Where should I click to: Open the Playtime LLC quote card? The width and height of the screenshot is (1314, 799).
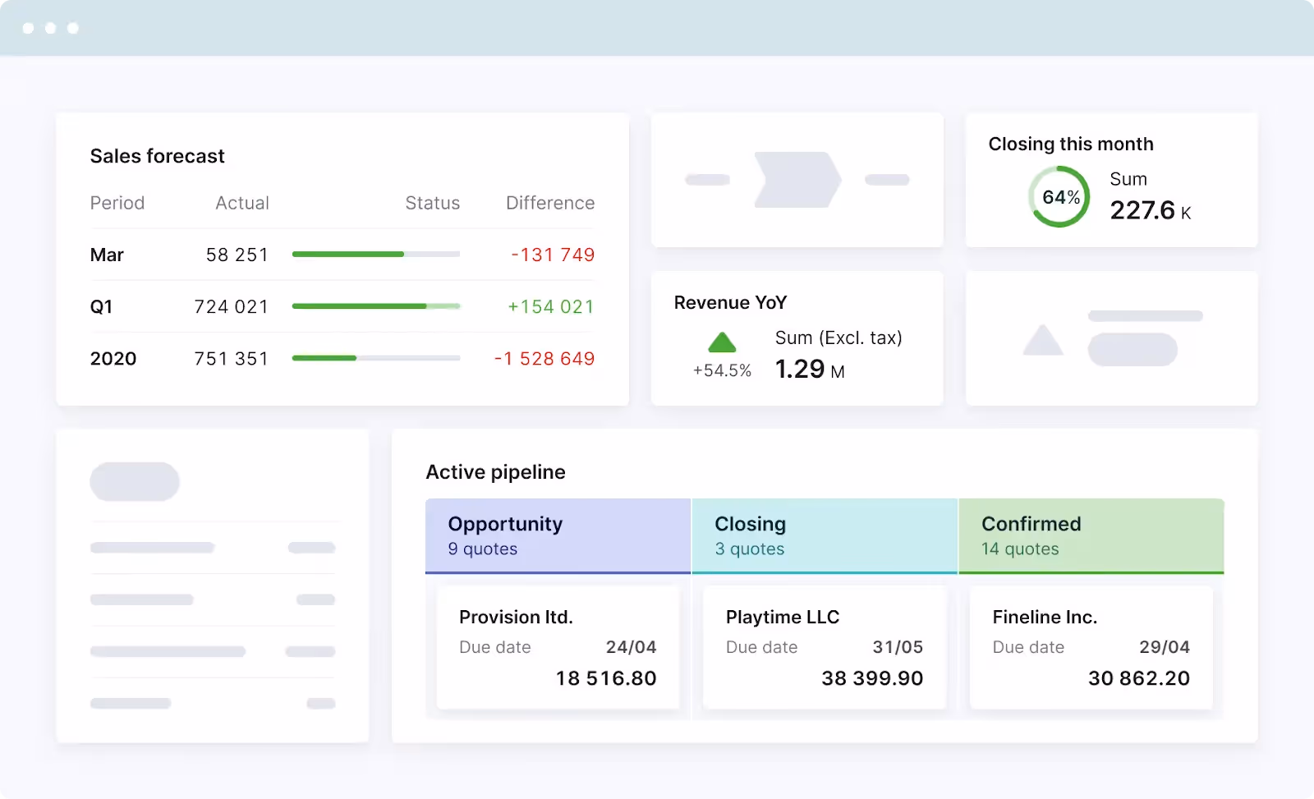(x=825, y=648)
